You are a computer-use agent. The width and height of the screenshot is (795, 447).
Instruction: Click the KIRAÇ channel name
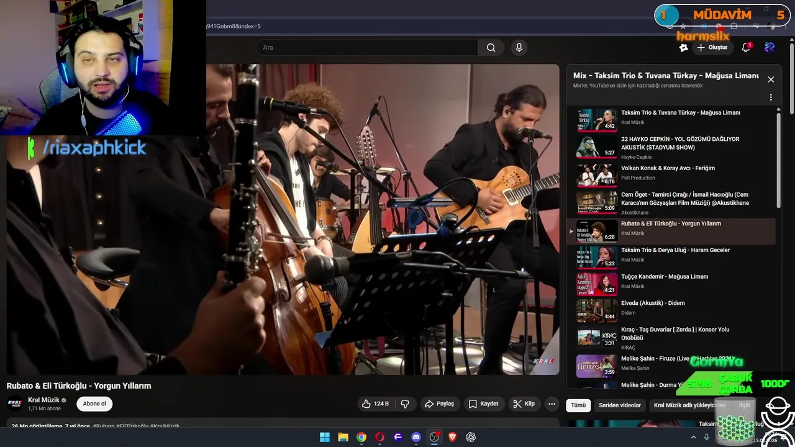click(628, 348)
